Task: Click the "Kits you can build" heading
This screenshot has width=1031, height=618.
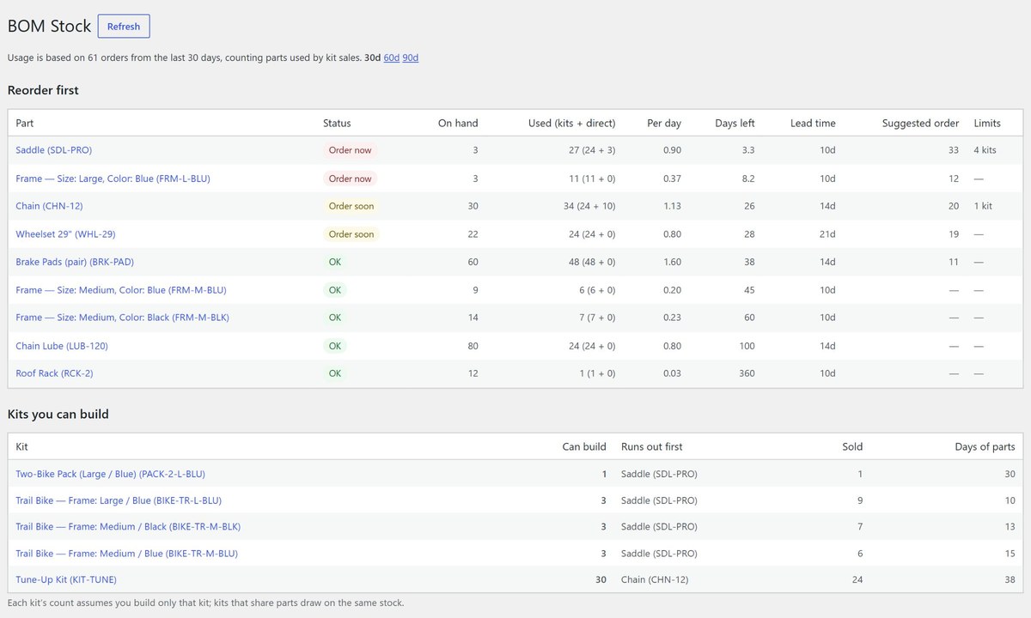Action: (58, 414)
